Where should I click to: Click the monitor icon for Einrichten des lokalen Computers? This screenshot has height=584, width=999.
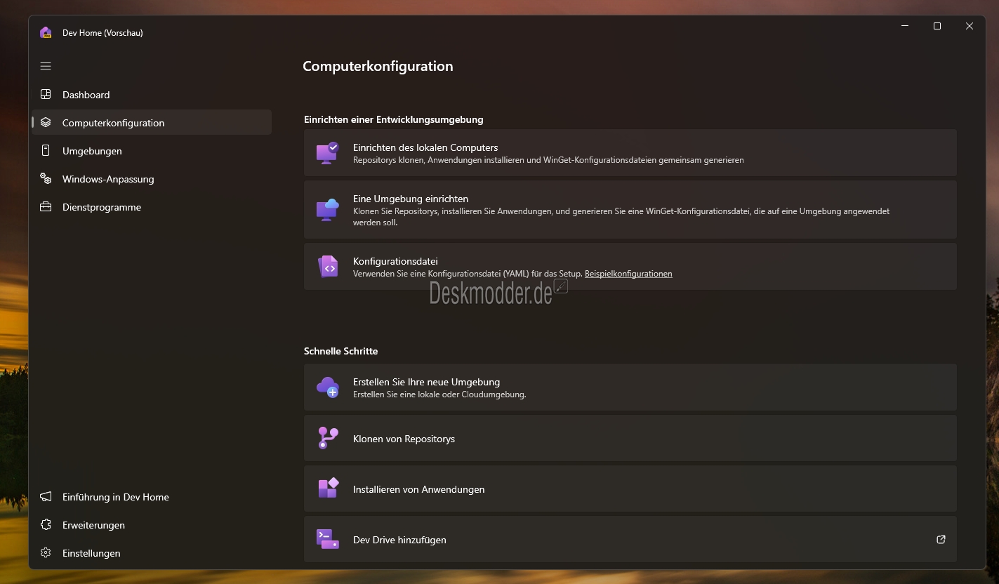(x=327, y=153)
